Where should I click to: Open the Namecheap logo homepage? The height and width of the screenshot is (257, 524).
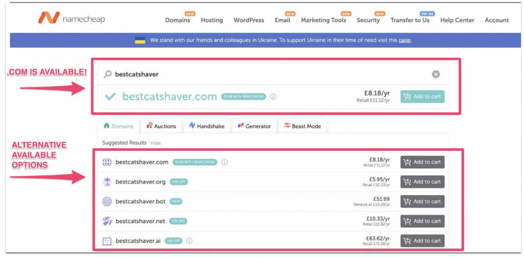[x=72, y=18]
